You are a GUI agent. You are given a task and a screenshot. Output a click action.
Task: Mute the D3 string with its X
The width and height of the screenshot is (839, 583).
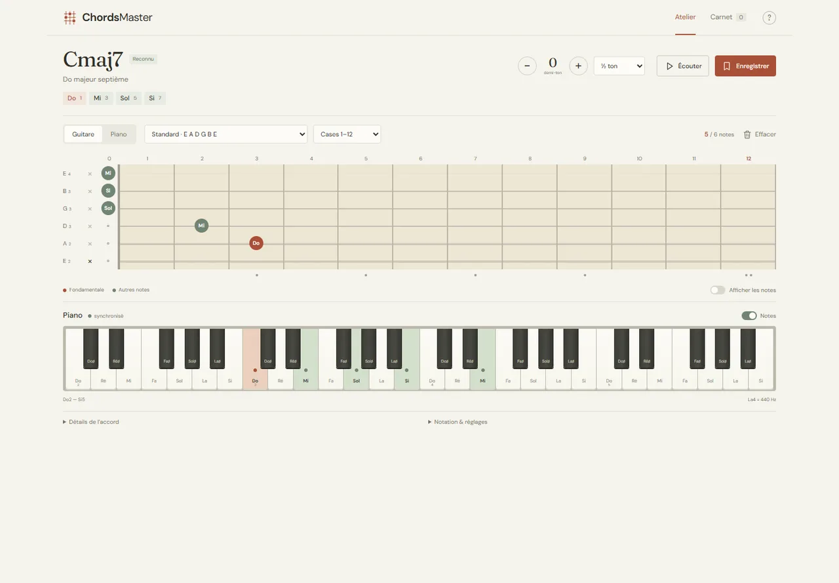coord(90,226)
